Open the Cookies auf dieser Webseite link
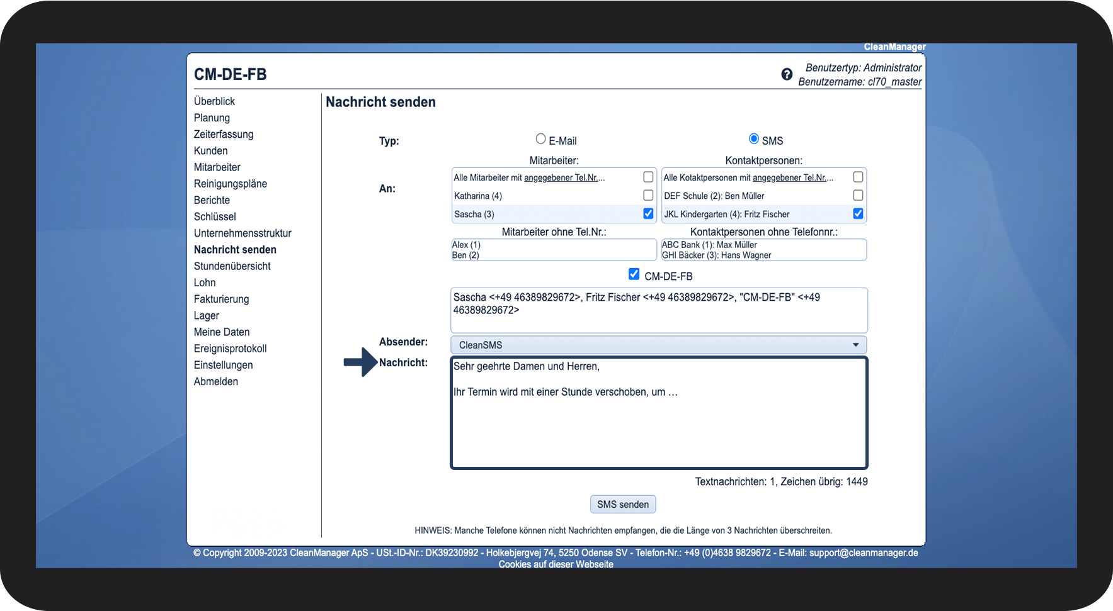 tap(556, 564)
